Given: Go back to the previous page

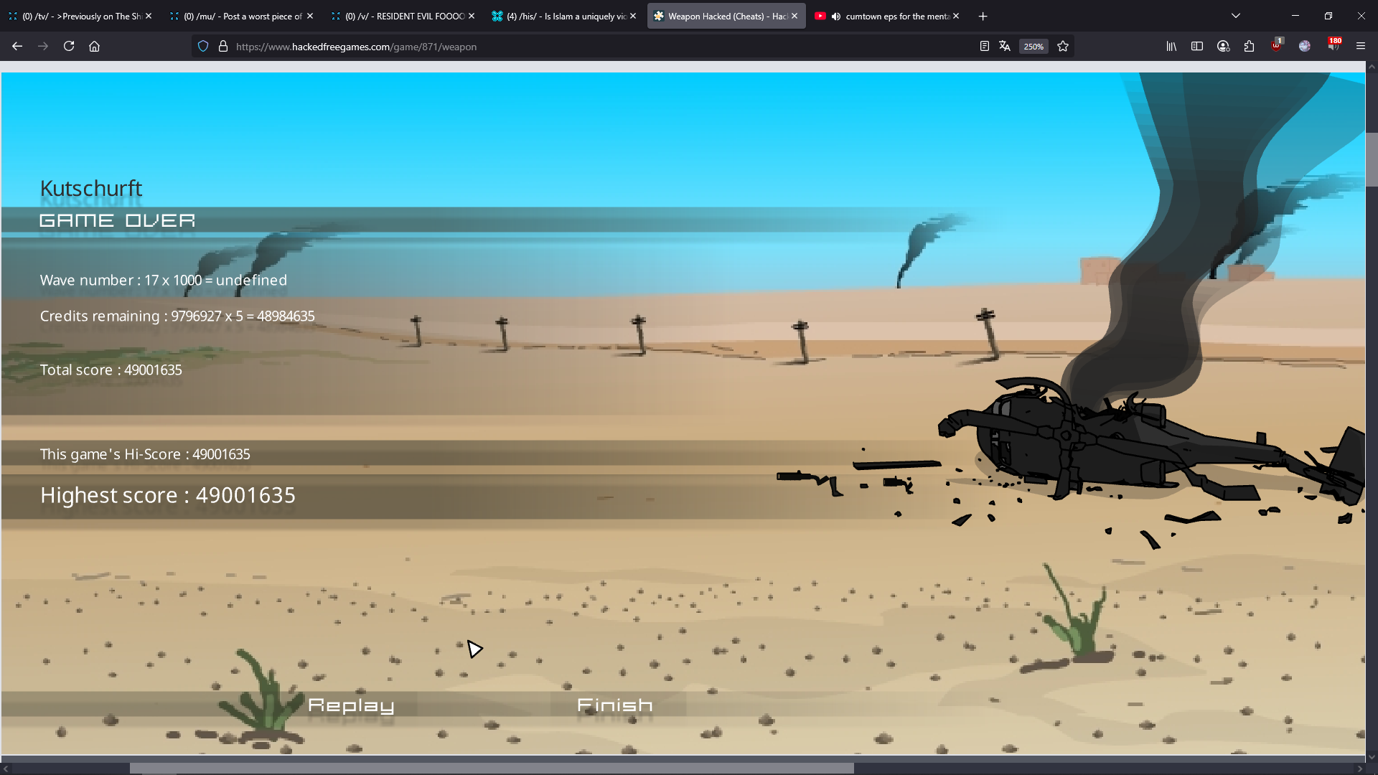Looking at the screenshot, I should (17, 47).
